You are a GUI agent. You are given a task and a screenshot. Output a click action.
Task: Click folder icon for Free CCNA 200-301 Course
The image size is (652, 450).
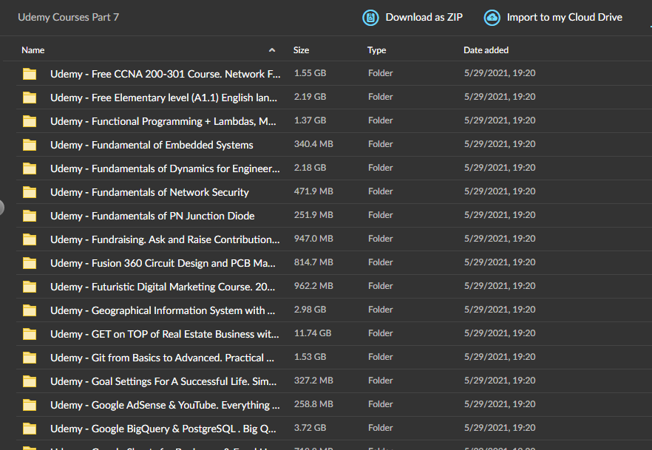click(x=30, y=74)
